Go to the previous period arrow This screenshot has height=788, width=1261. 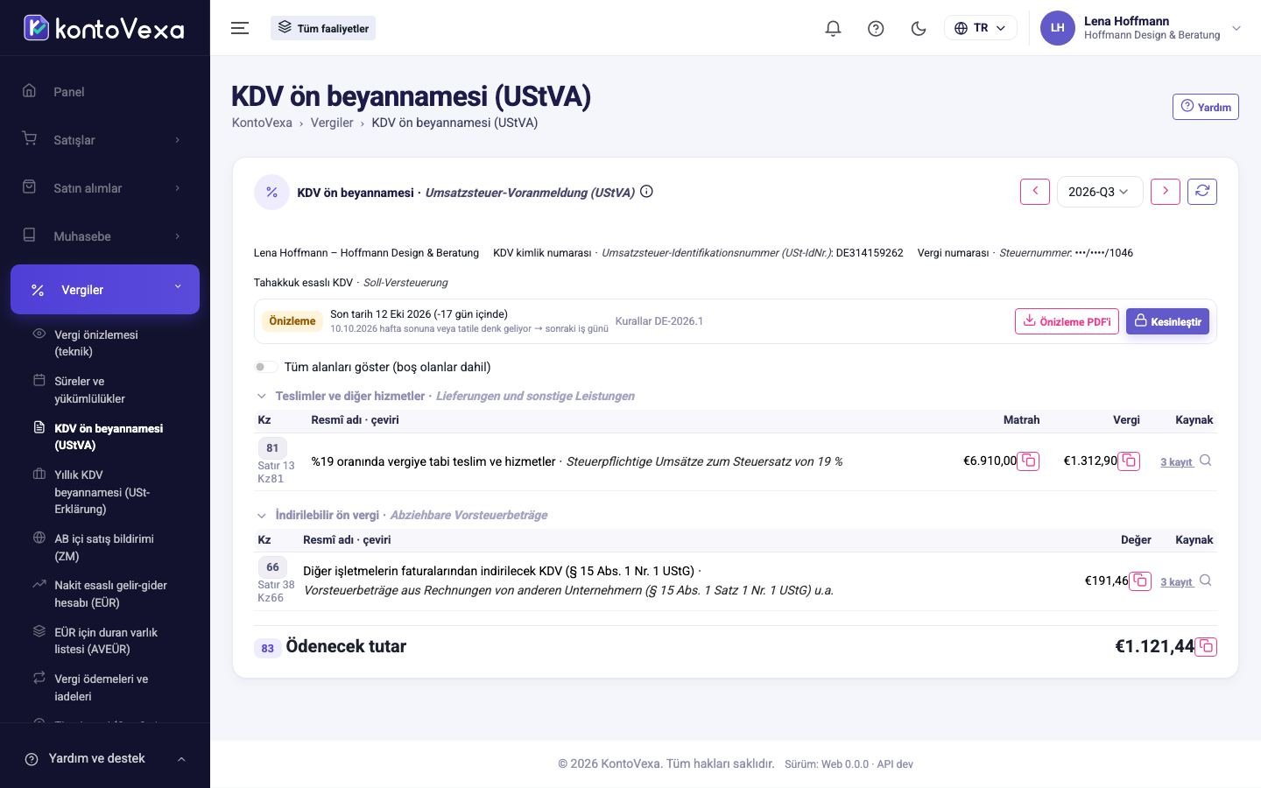1035,192
